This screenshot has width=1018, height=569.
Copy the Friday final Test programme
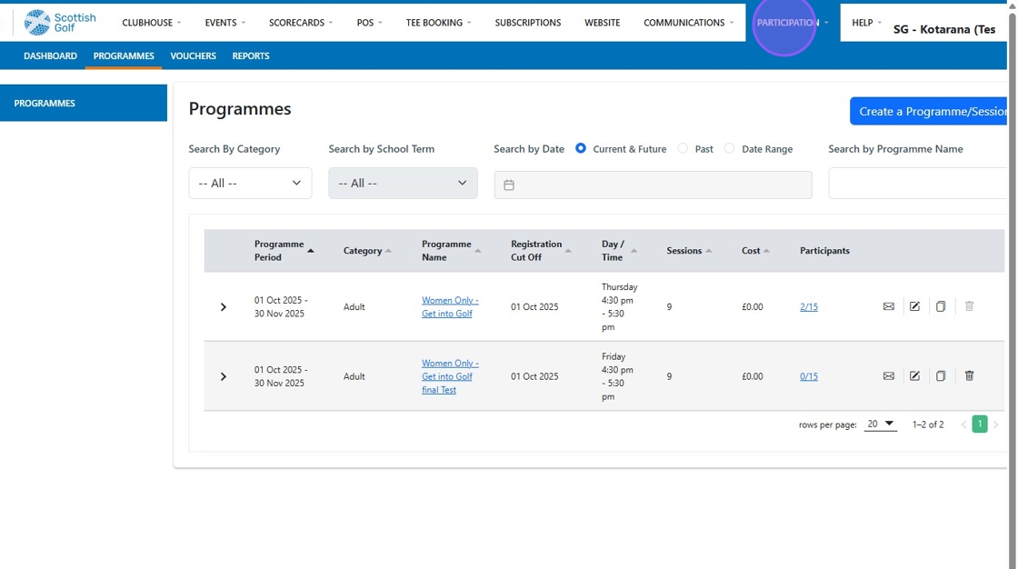(x=940, y=376)
